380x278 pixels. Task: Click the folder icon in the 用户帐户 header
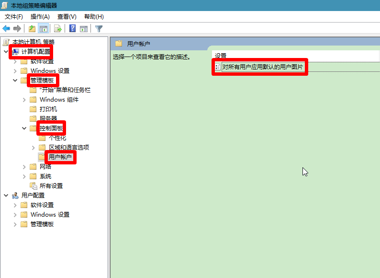pos(119,44)
